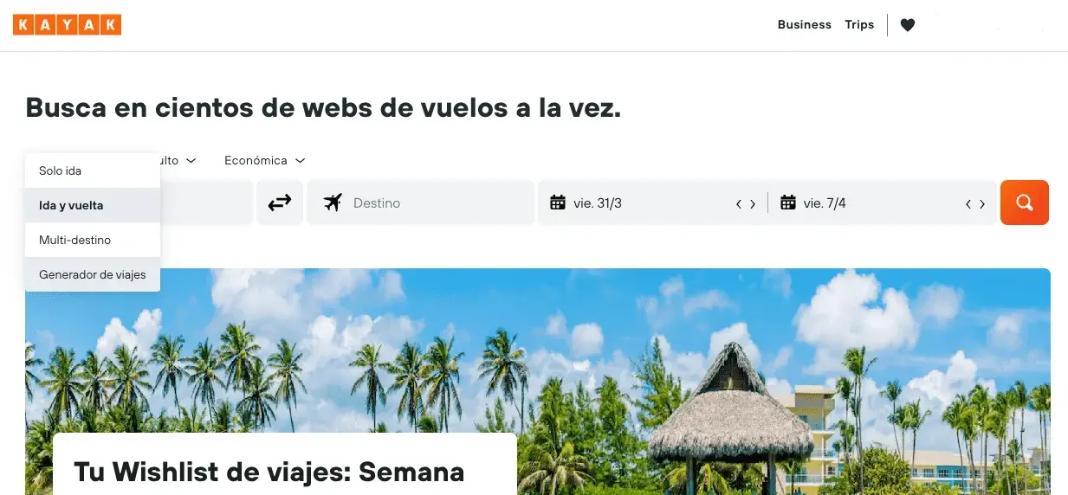The width and height of the screenshot is (1068, 495).
Task: Open calendar icon for vie. 31/3
Action: click(x=558, y=202)
